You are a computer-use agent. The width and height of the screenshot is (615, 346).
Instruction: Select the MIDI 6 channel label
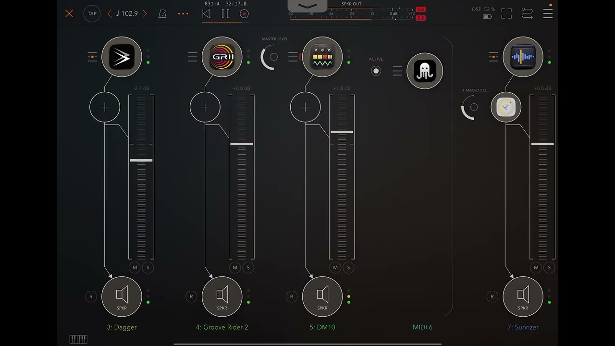(x=423, y=327)
